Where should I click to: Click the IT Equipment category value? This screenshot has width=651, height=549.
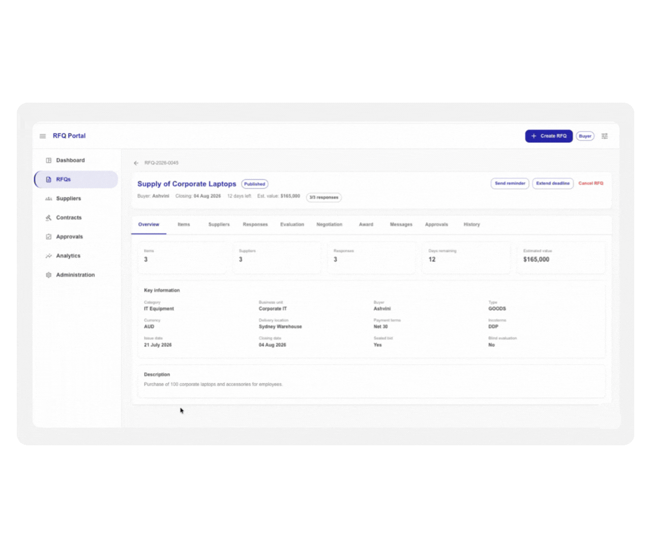(159, 309)
